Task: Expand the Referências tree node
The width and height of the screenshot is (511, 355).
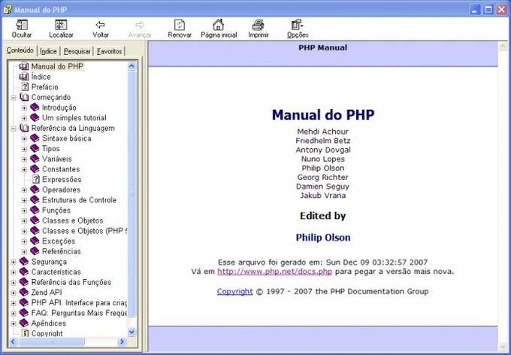Action: click(24, 251)
